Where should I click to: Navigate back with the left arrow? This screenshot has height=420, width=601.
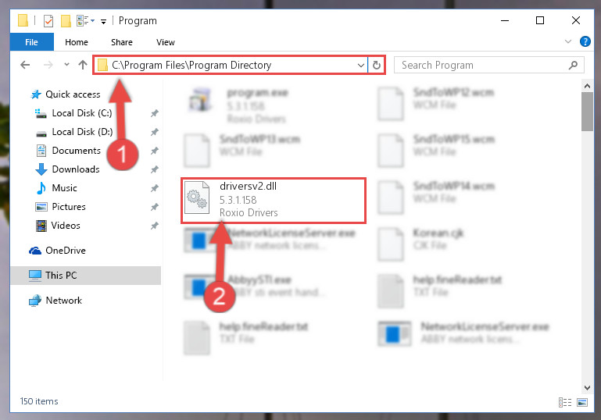(x=25, y=65)
